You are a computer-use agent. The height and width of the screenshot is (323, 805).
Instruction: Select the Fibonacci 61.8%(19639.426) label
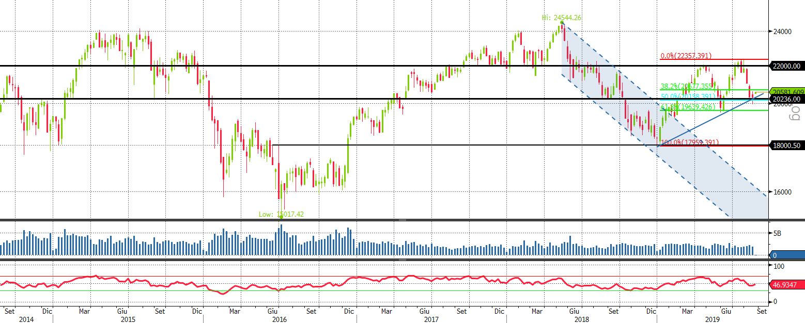pos(688,107)
